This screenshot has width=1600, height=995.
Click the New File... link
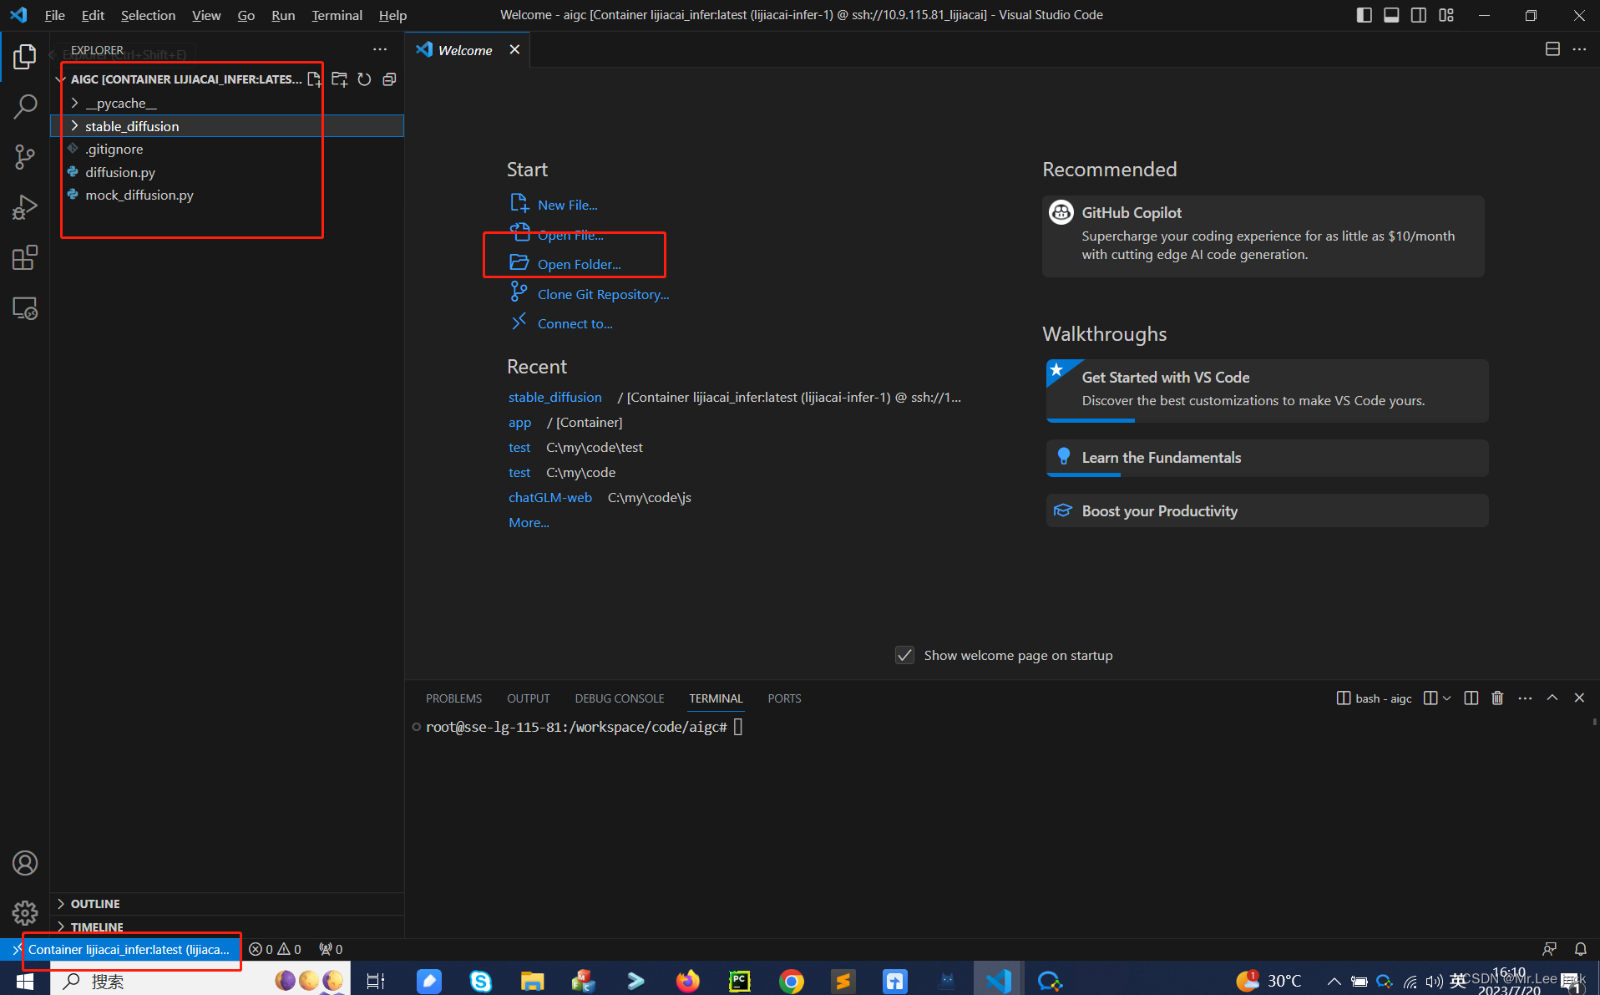567,205
